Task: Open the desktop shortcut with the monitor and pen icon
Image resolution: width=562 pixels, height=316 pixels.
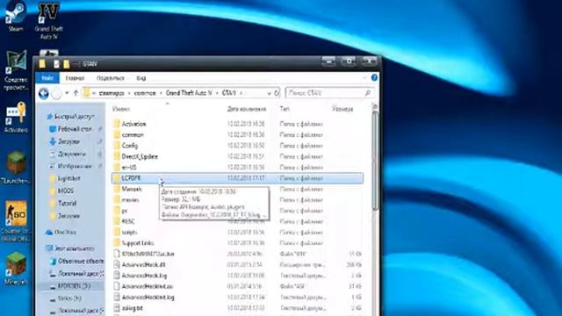Action: pyautogui.click(x=16, y=70)
